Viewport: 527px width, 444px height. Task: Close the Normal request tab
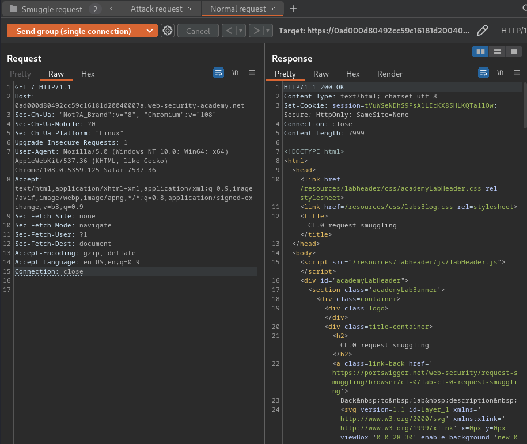click(x=273, y=9)
